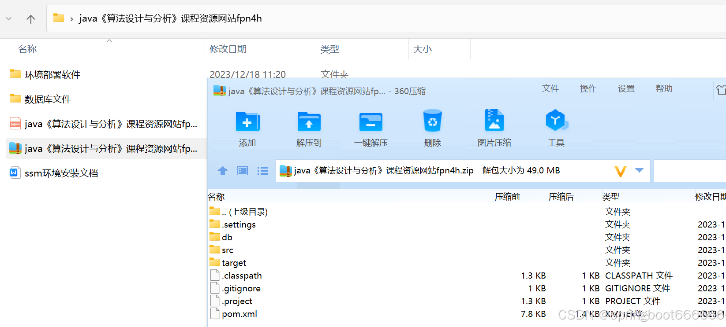
Task: Open the 操作 menu in 360压缩
Action: pos(588,89)
